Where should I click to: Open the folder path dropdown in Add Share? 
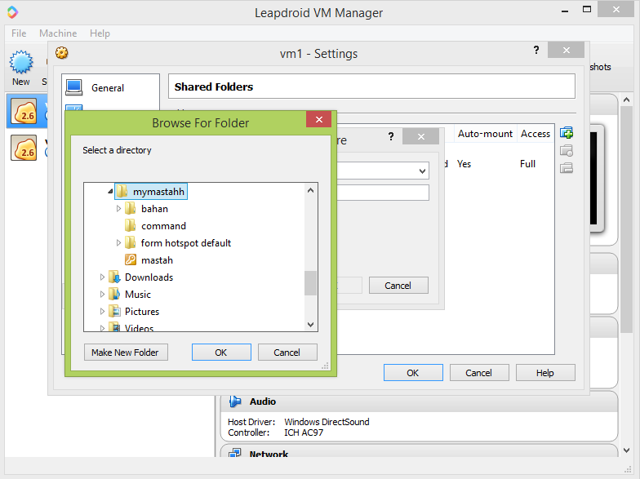[x=423, y=171]
